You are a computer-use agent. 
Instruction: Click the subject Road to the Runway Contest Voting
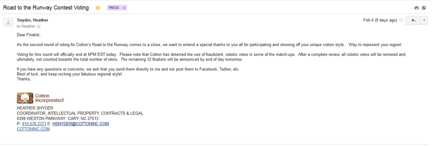coord(46,8)
